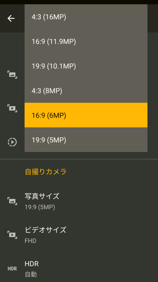The height and width of the screenshot is (282, 158).
Task: Go back using the arrow icon
Action: [x=11, y=18]
